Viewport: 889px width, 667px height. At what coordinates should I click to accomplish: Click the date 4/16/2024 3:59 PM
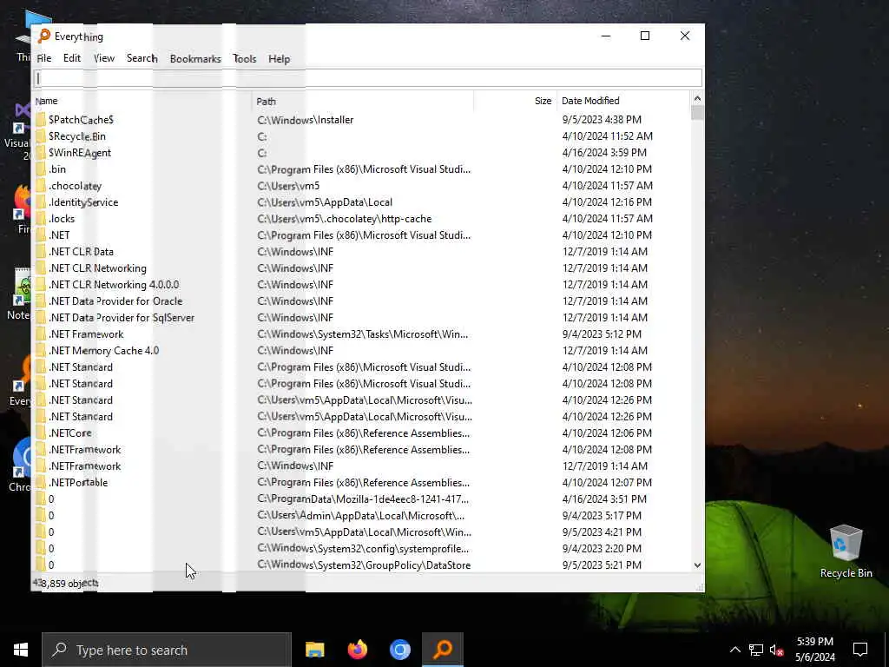[604, 153]
